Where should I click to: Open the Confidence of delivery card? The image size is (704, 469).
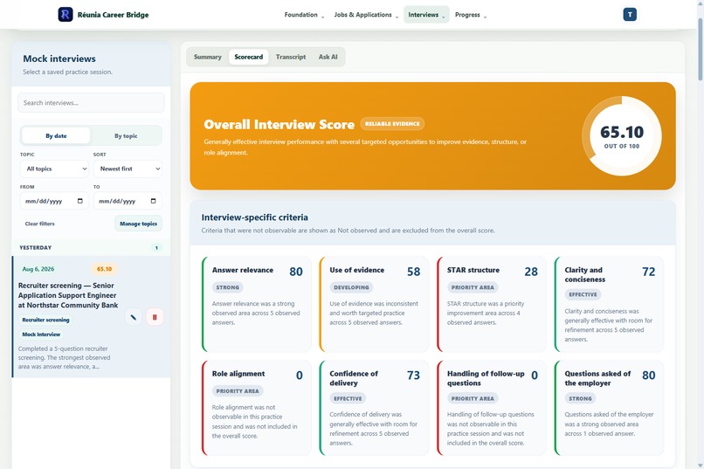pyautogui.click(x=374, y=408)
